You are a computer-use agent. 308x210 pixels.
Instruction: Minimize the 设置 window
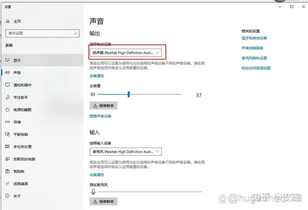pyautogui.click(x=280, y=7)
